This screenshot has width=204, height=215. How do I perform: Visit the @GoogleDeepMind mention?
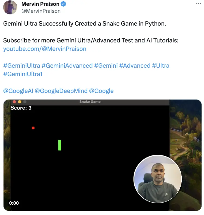point(61,91)
